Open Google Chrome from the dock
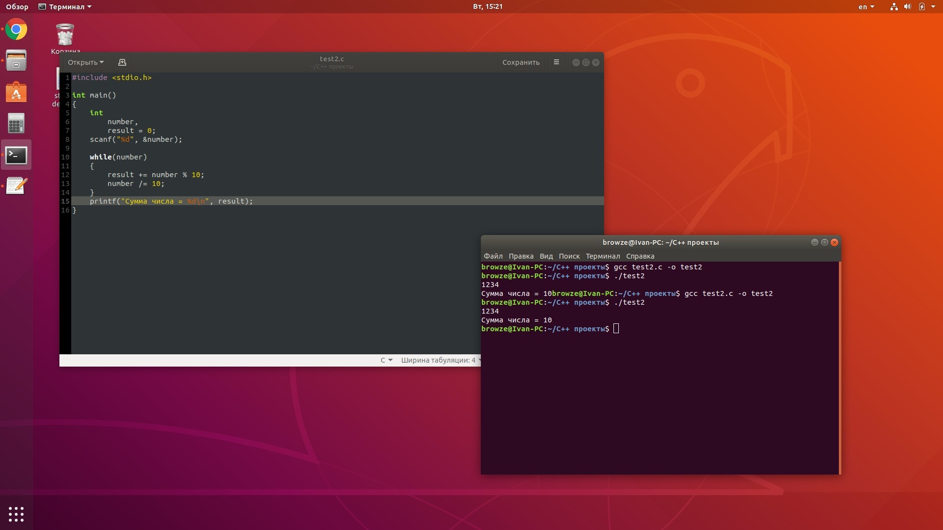 point(16,29)
